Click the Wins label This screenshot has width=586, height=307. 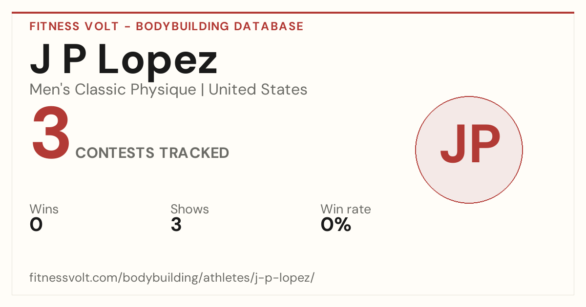point(44,209)
